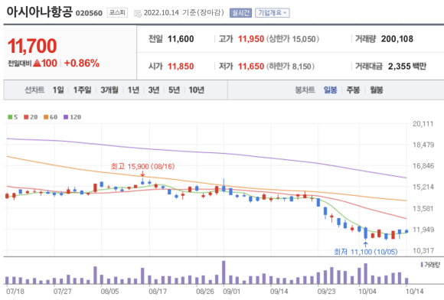Click the 고가 value 11,950
The height and width of the screenshot is (300, 444).
[251, 39]
